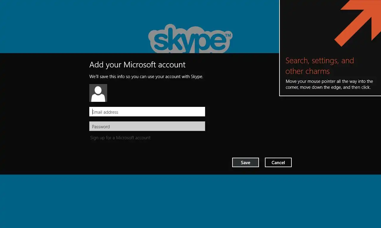
Task: Click the 'Add your Microsoft account' heading
Action: 137,65
